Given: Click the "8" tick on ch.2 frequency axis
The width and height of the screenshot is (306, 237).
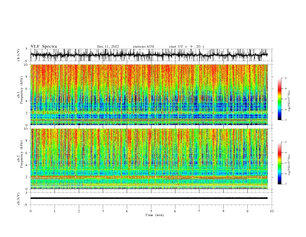Looking at the screenshot, I should (27, 141).
